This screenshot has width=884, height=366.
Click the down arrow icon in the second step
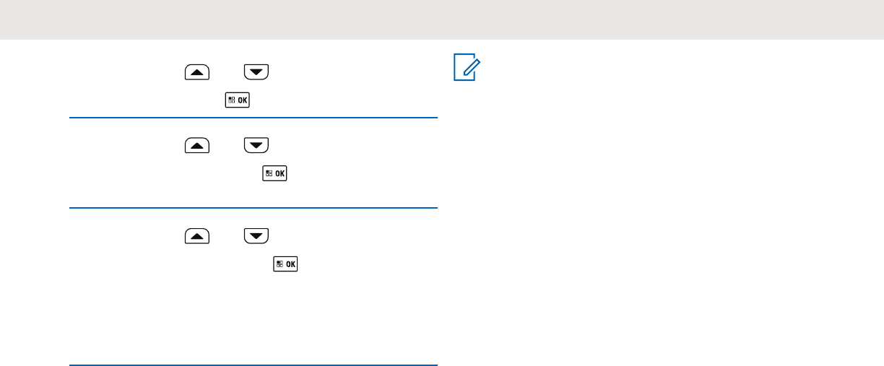point(256,145)
